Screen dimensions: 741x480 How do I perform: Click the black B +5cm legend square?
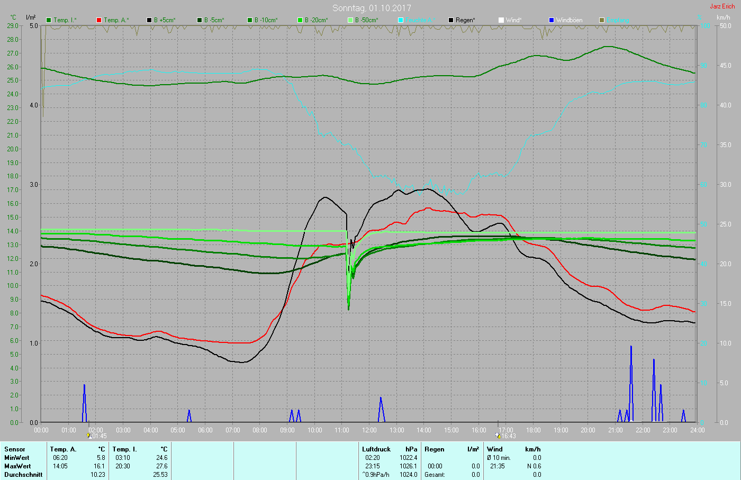149,20
